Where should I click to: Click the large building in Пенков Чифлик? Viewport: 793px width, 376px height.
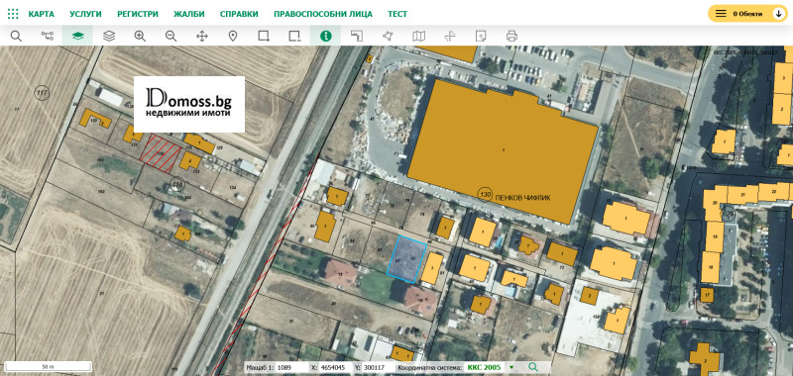(502, 150)
